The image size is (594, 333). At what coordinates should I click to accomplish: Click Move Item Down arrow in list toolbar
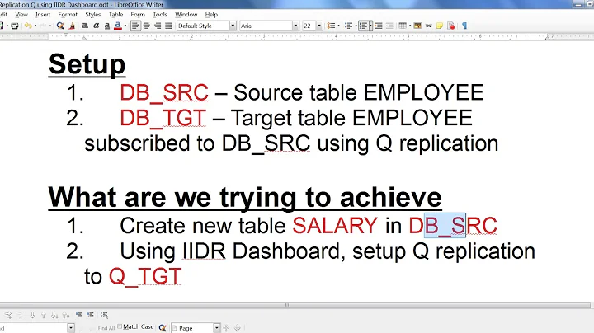tap(32, 315)
